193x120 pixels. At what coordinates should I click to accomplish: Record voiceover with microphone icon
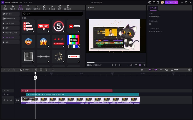[x=142, y=70]
